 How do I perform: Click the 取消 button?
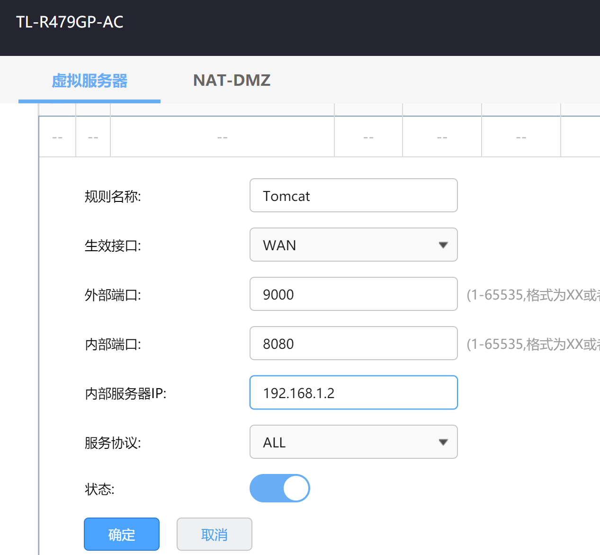tap(214, 534)
